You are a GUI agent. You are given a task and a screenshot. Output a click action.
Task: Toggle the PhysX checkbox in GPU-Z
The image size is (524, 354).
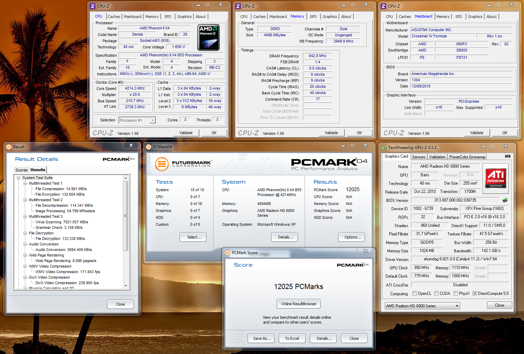click(456, 294)
